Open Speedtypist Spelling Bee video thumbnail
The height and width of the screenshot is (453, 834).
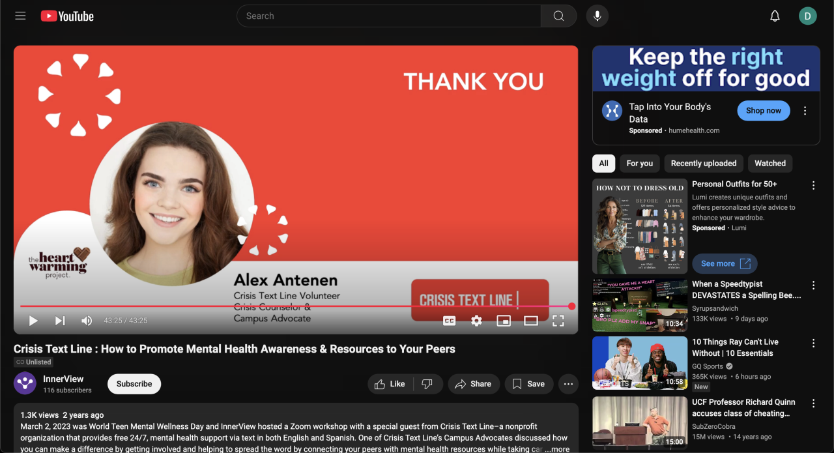[640, 306]
